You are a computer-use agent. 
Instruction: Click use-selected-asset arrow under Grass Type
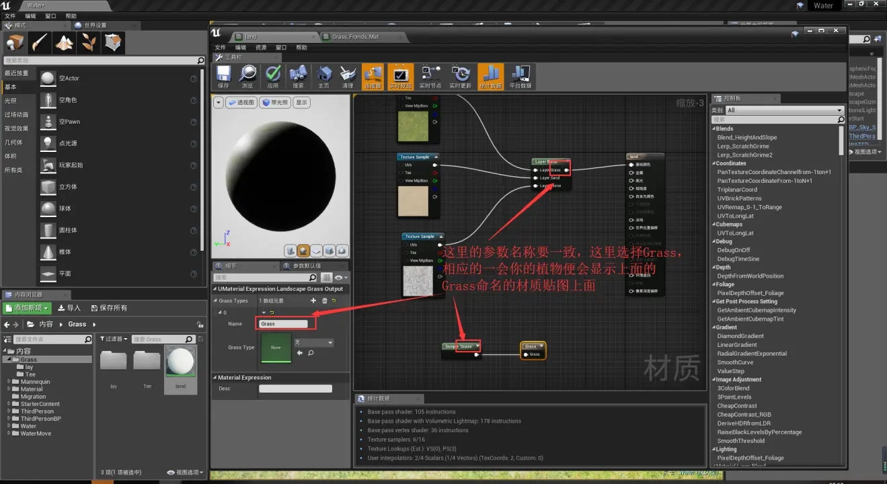click(299, 352)
